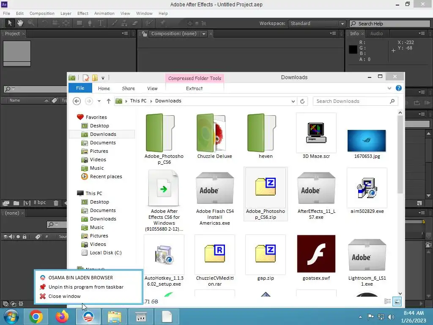
Task: Select the Brush tool in After Effects toolbar
Action: click(114, 23)
